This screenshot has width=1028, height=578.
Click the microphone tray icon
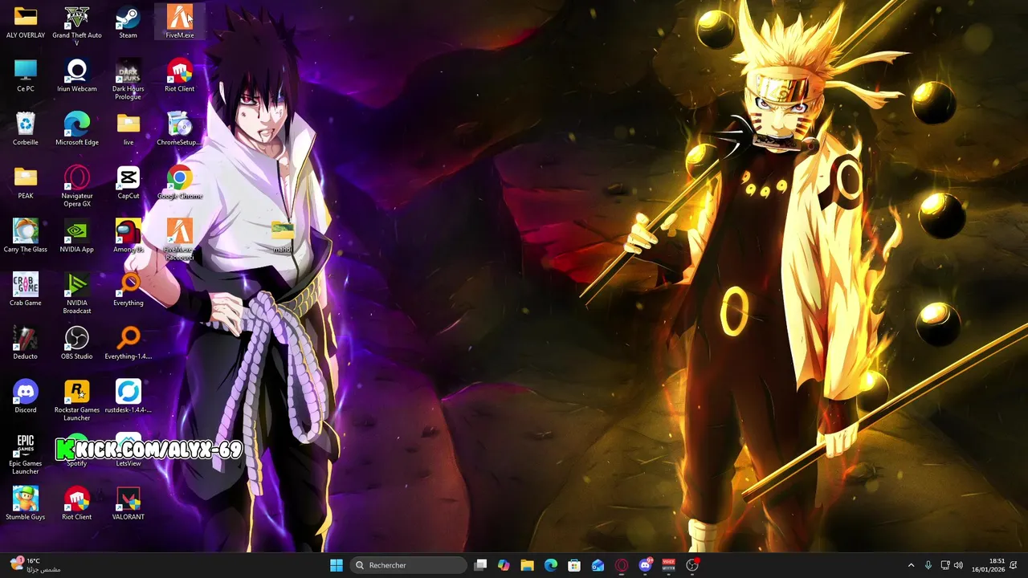928,565
